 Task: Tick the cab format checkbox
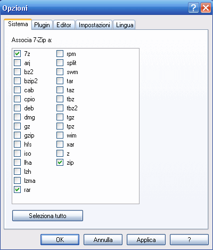(17, 90)
